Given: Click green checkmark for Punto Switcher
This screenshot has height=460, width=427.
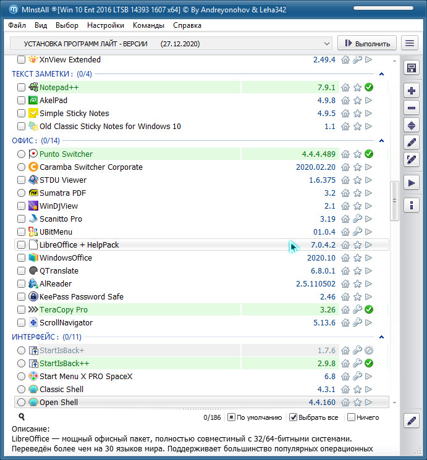Looking at the screenshot, I should click(x=369, y=154).
